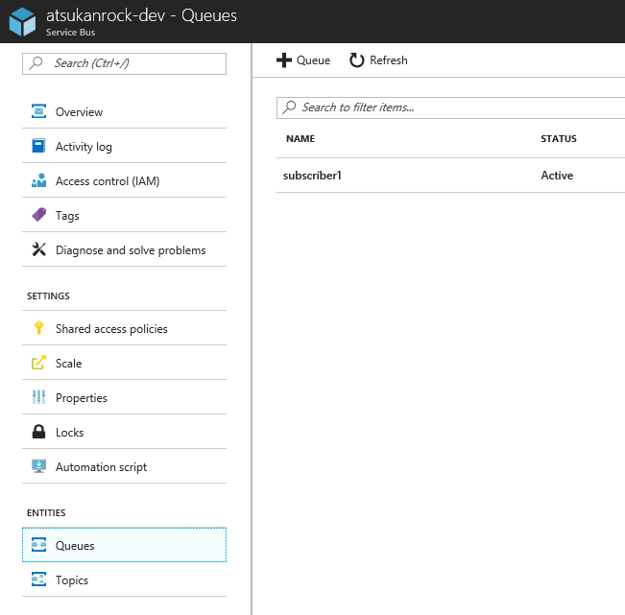
Task: Click the yellow key icon for Shared access policies
Action: click(38, 328)
